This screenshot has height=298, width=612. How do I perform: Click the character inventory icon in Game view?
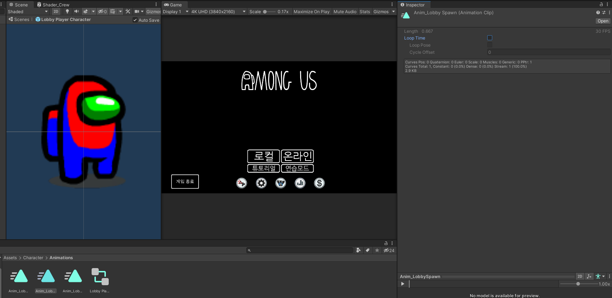pyautogui.click(x=281, y=183)
